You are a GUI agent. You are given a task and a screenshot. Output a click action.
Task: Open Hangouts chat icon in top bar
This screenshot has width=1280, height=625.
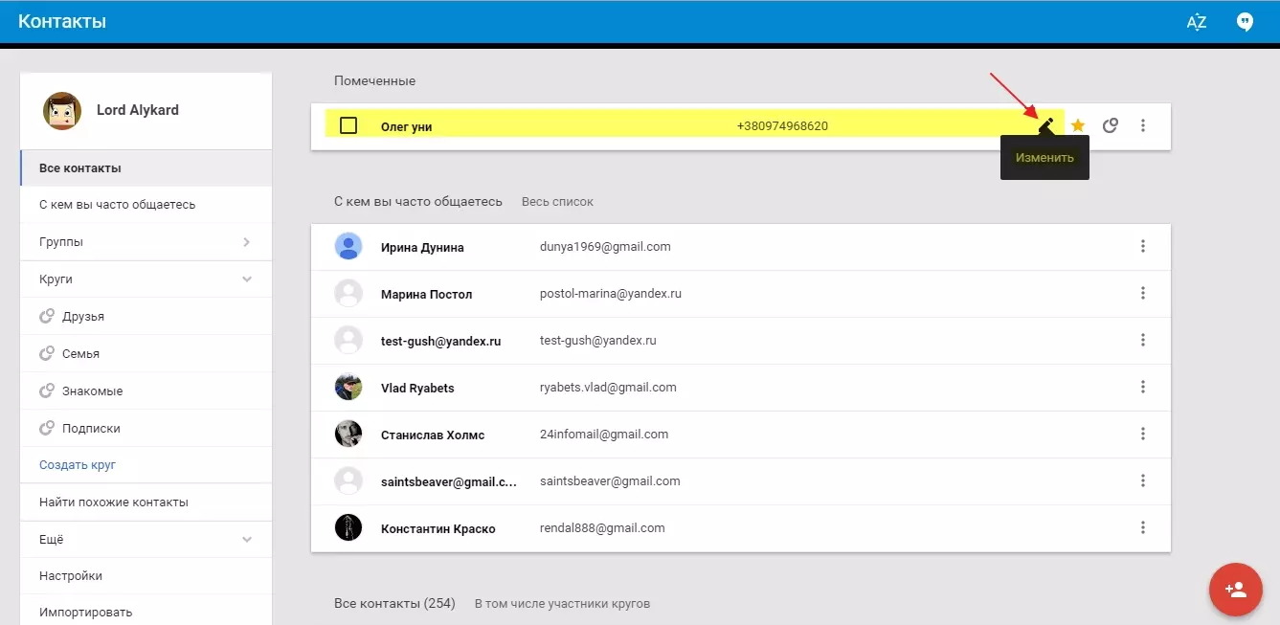tap(1245, 23)
